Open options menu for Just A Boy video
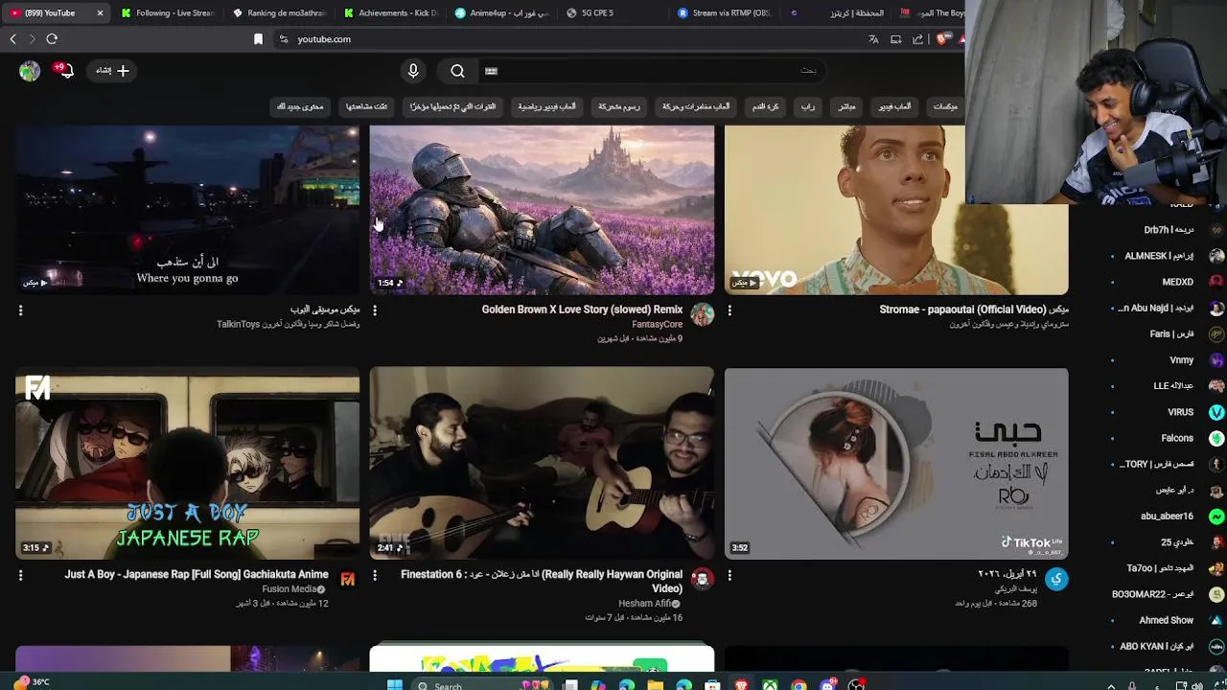 [20, 575]
